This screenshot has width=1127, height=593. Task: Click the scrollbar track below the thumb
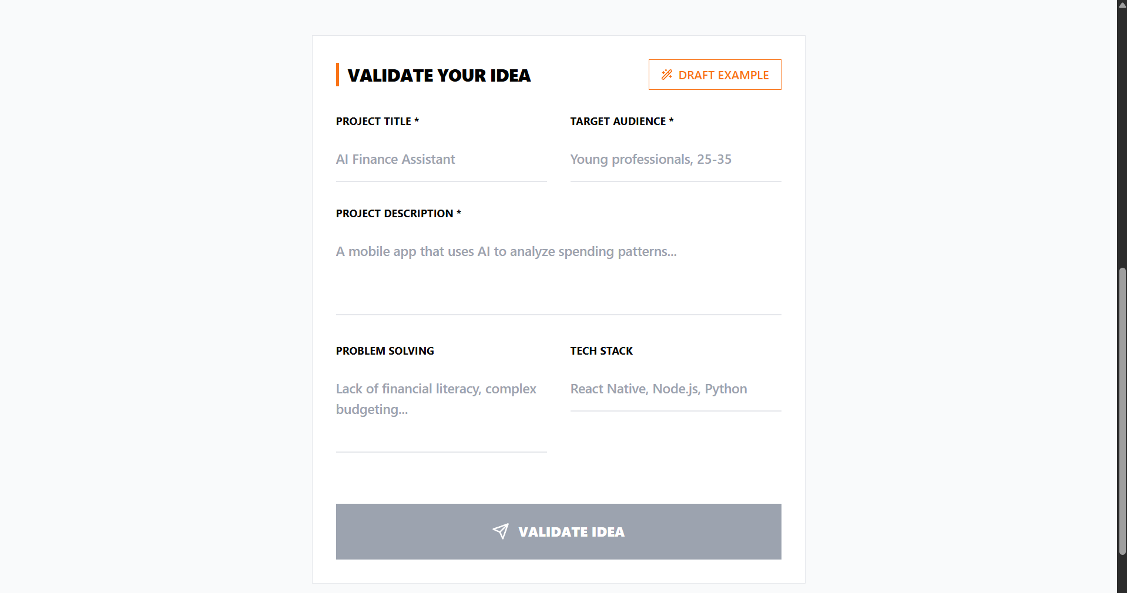point(1122,572)
